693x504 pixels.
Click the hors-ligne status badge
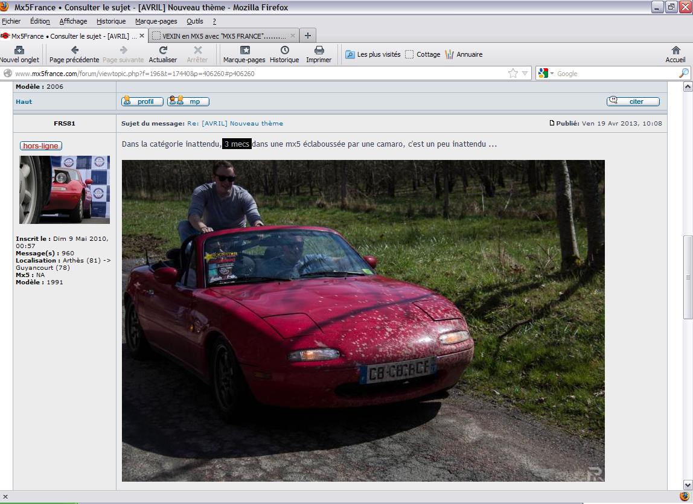pyautogui.click(x=40, y=146)
